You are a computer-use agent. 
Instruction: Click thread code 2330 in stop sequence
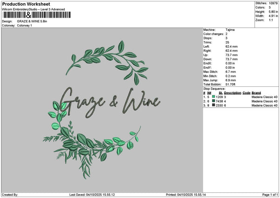(x=219, y=106)
